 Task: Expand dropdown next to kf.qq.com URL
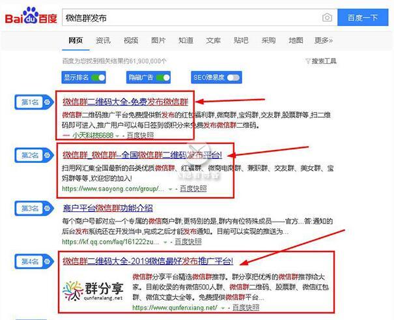pyautogui.click(x=165, y=242)
